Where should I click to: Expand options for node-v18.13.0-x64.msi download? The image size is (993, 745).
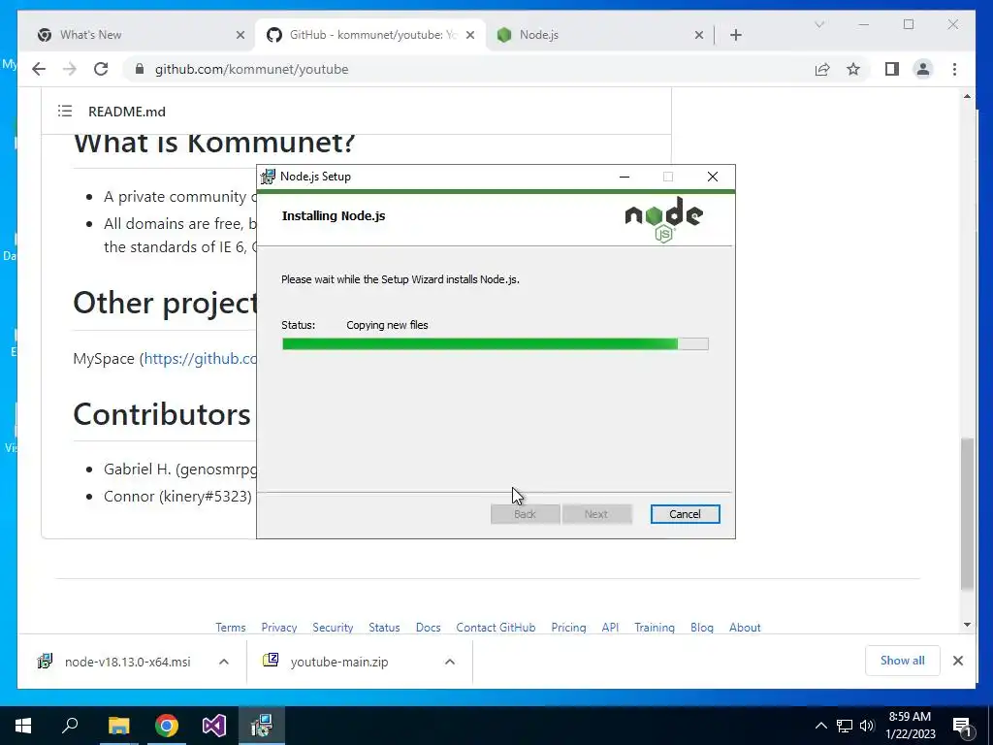(x=224, y=662)
